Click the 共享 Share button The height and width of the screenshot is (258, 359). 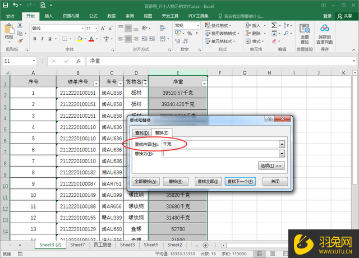(345, 16)
